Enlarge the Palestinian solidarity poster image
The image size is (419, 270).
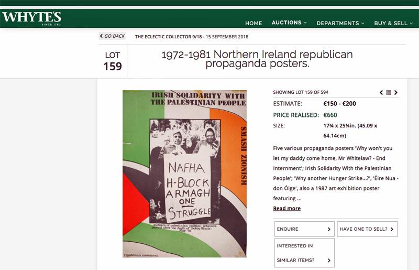(185, 174)
